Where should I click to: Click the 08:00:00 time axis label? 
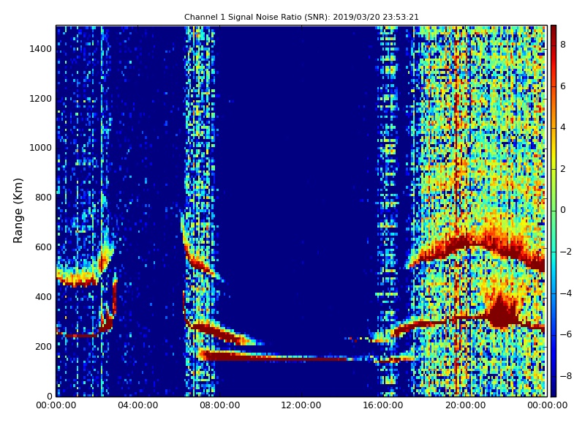(220, 405)
